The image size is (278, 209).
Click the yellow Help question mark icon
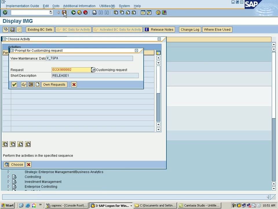click(158, 12)
